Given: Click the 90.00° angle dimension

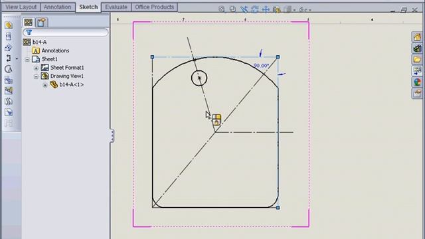Looking at the screenshot, I should 261,66.
